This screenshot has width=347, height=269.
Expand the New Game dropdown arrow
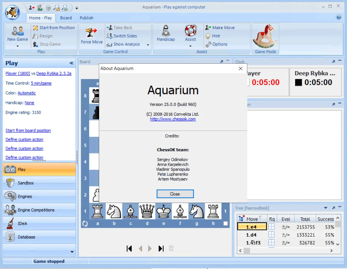tap(17, 46)
